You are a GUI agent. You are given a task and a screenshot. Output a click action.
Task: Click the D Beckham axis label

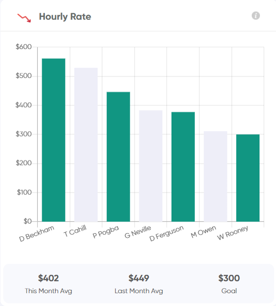[x=37, y=234]
